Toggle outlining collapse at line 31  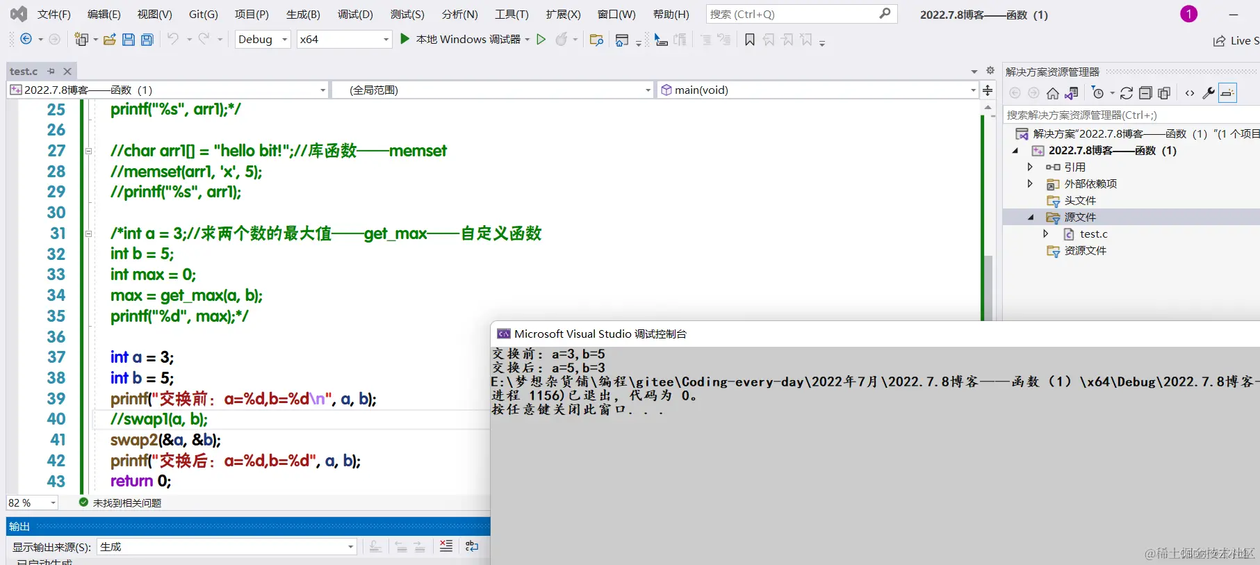(88, 234)
